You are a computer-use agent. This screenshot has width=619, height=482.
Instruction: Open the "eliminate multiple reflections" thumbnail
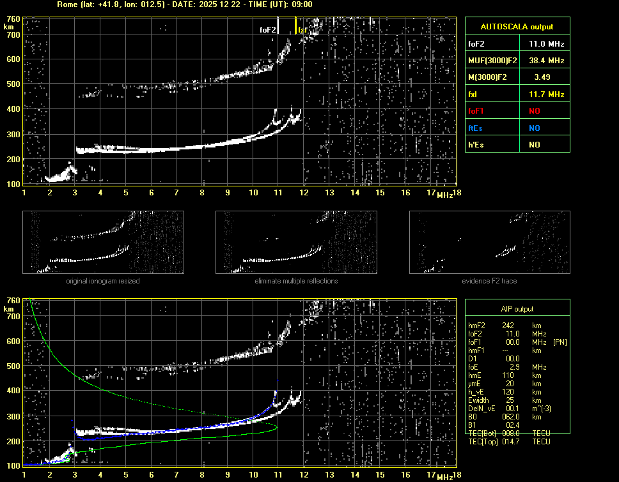(x=296, y=243)
